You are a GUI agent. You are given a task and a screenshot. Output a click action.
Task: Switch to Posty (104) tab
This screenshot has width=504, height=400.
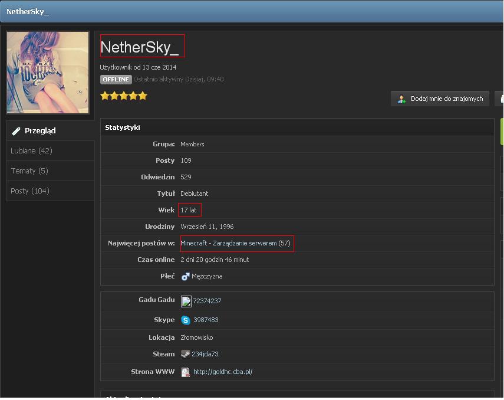pyautogui.click(x=50, y=191)
